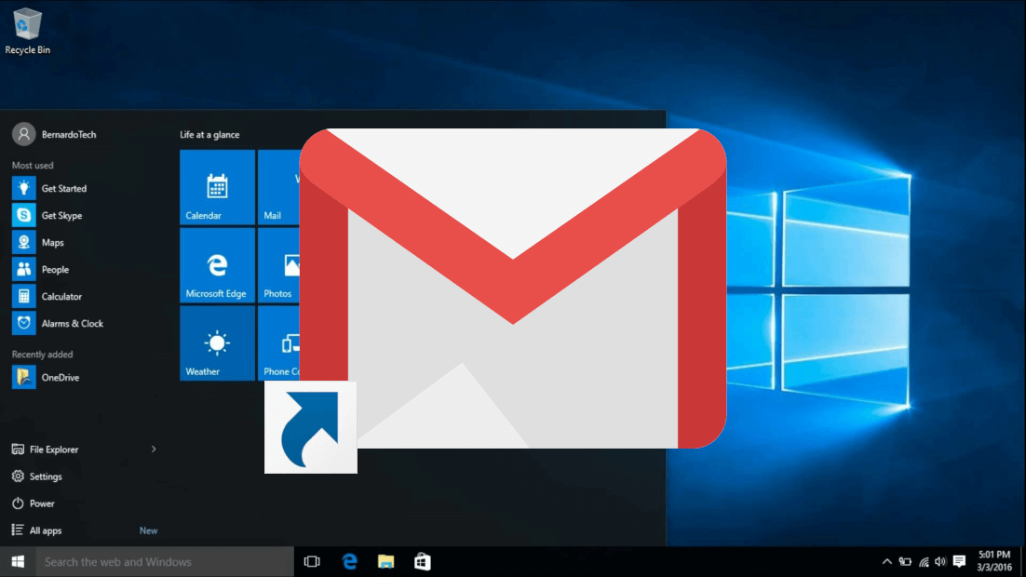The height and width of the screenshot is (577, 1026).
Task: Expand File Explorer jump list arrow
Action: pos(154,450)
